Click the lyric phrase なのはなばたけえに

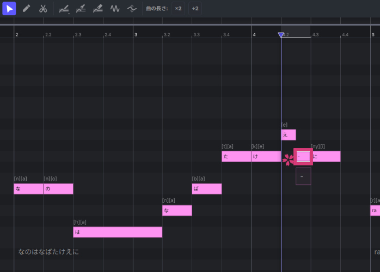point(48,252)
